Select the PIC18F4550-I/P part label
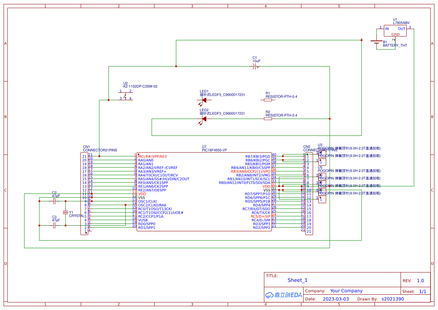 point(214,150)
